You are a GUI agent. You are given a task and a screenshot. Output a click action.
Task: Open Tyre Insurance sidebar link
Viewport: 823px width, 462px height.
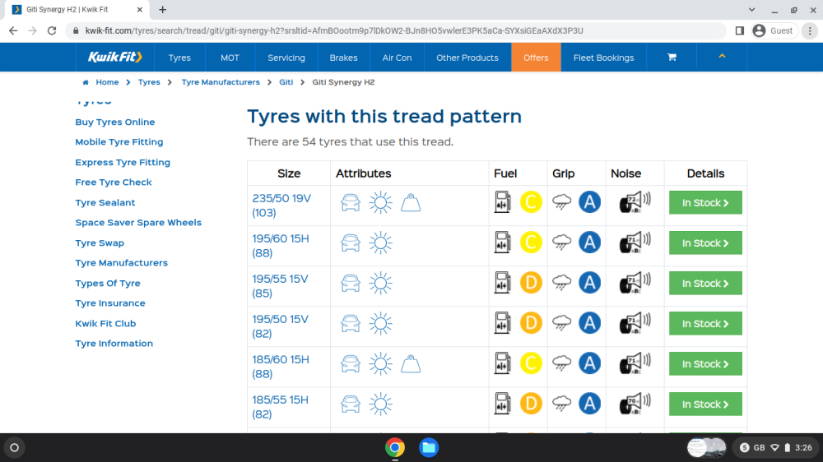tap(110, 303)
